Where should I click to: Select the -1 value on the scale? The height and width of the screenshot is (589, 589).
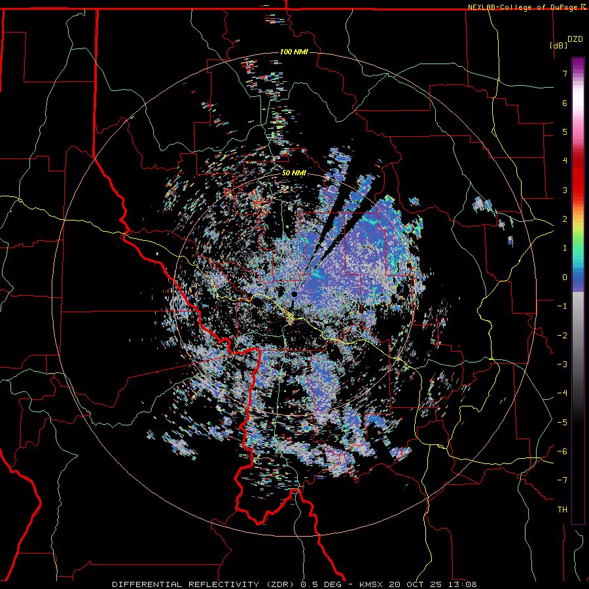562,306
